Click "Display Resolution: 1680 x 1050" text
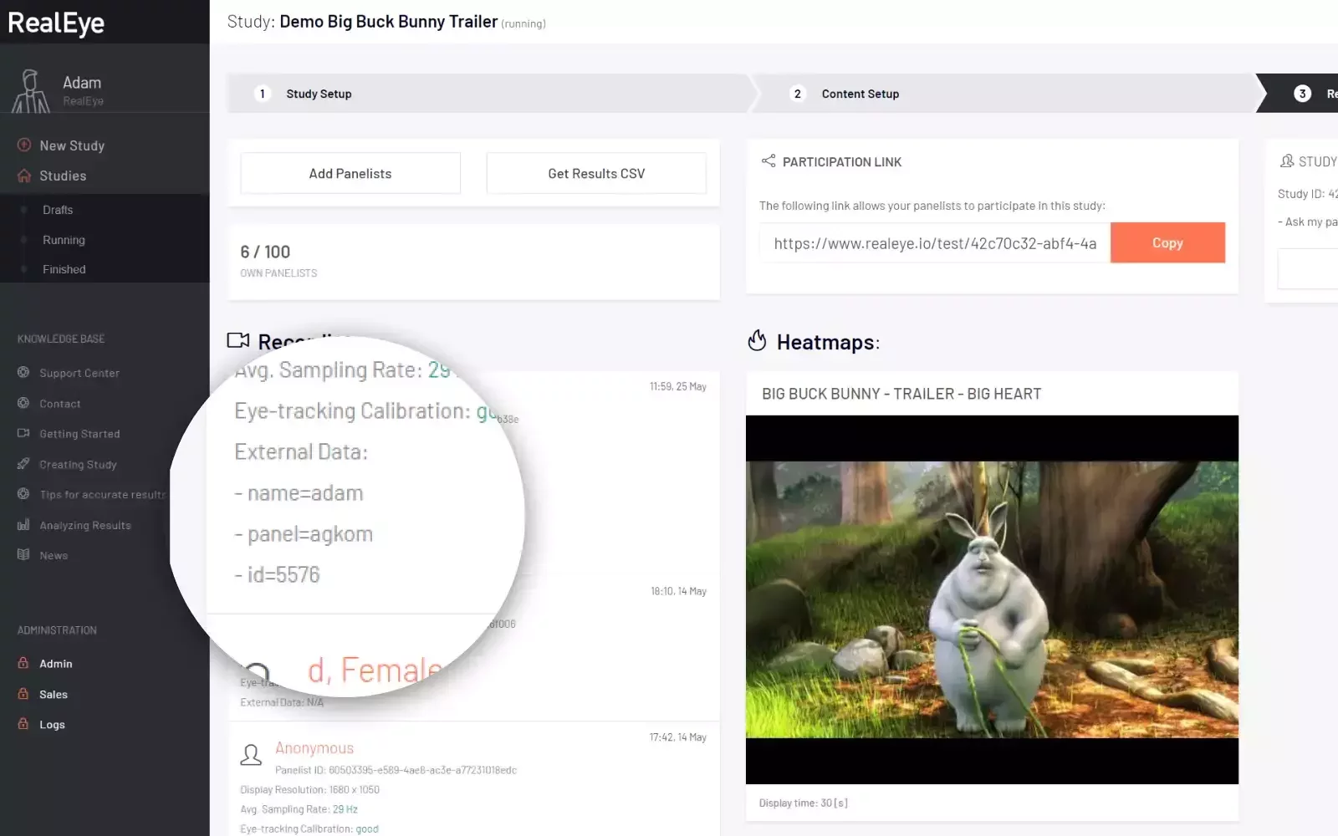1338x836 pixels. click(309, 789)
